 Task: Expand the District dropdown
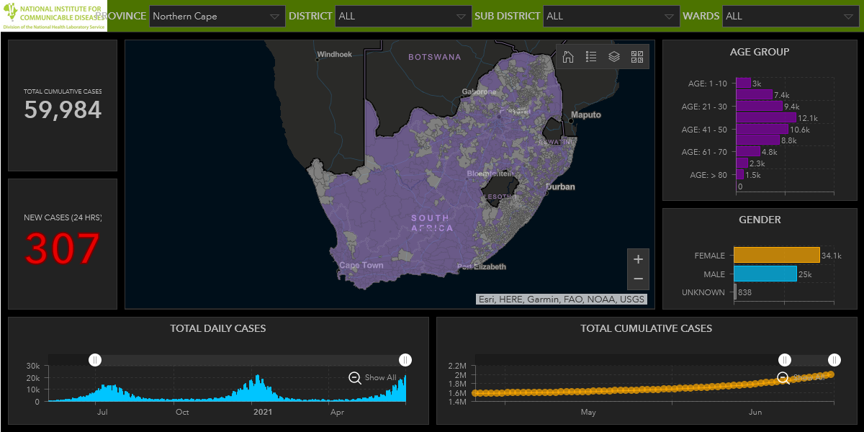click(402, 16)
